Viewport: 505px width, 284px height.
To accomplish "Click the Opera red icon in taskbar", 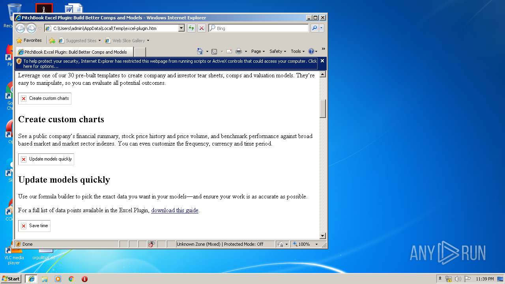I will coord(84,279).
